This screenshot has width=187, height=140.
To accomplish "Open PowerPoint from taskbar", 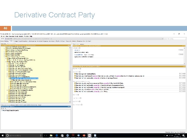I will point(84,136).
